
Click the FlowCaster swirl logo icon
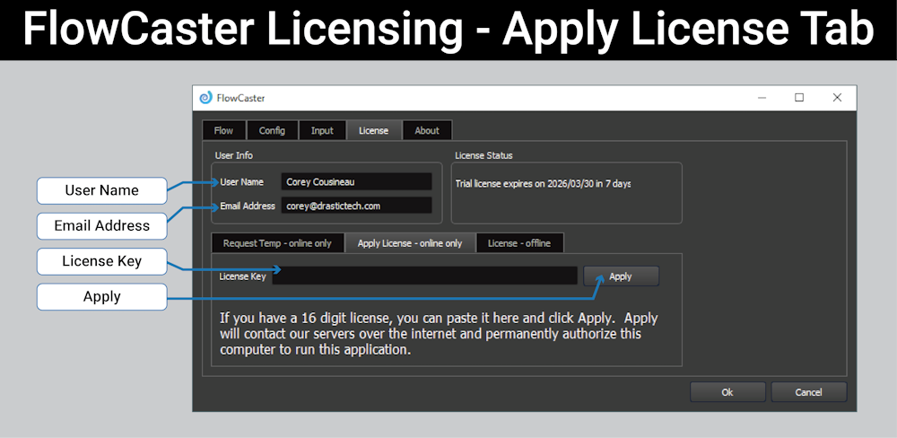(x=205, y=98)
